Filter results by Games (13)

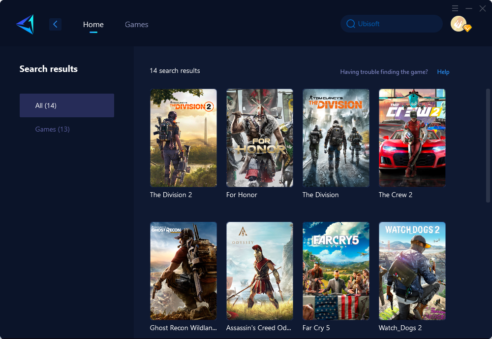53,129
